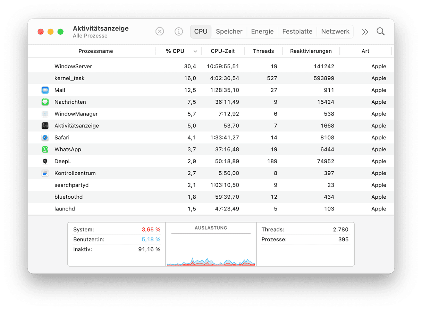Screen dimensions: 422x310
Task: Click the stop process (X) toolbar icon
Action: click(160, 32)
